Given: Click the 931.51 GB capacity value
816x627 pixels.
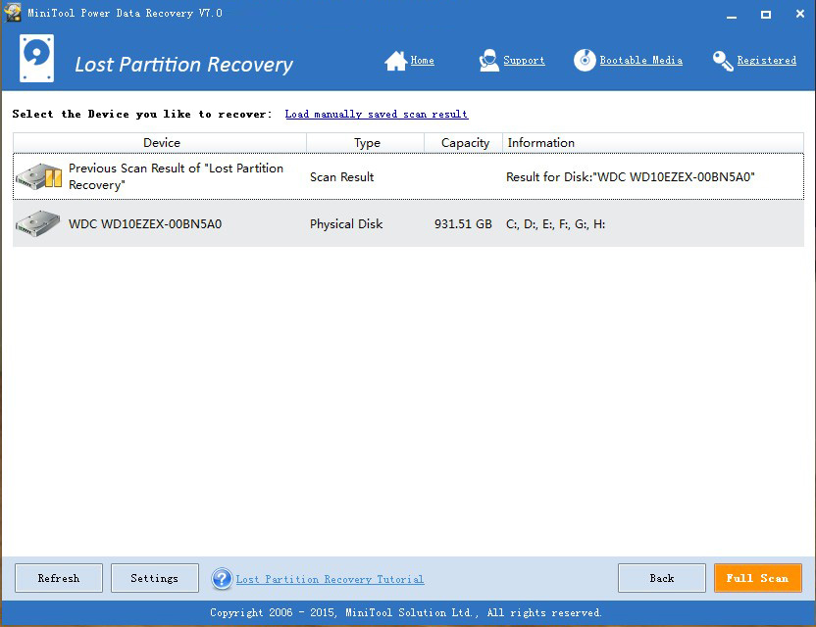Looking at the screenshot, I should click(x=463, y=224).
